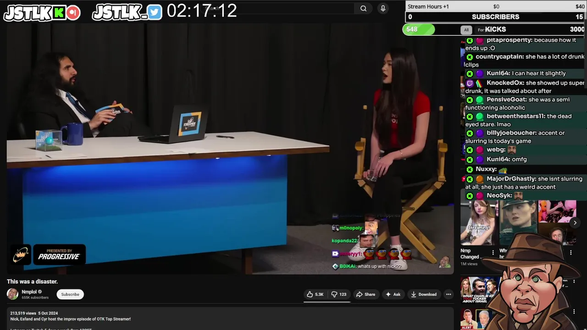Click the video title 'This was a disaster.'
587x330 pixels.
tap(32, 281)
